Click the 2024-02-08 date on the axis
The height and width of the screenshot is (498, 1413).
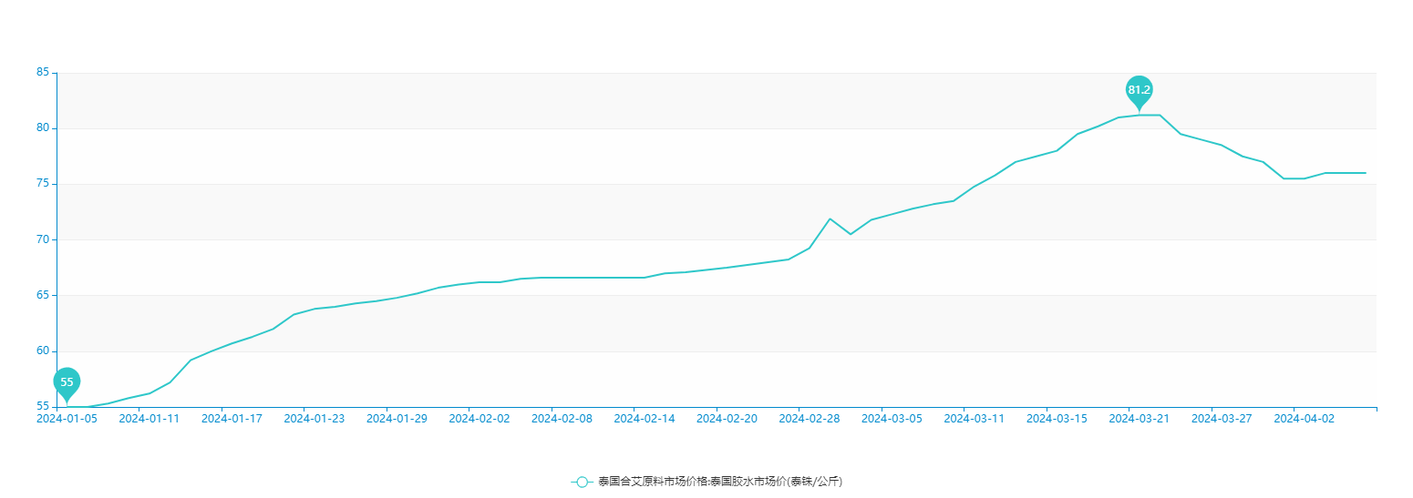(x=562, y=419)
